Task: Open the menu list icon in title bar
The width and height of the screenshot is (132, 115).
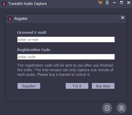Action: pyautogui.click(x=107, y=3)
